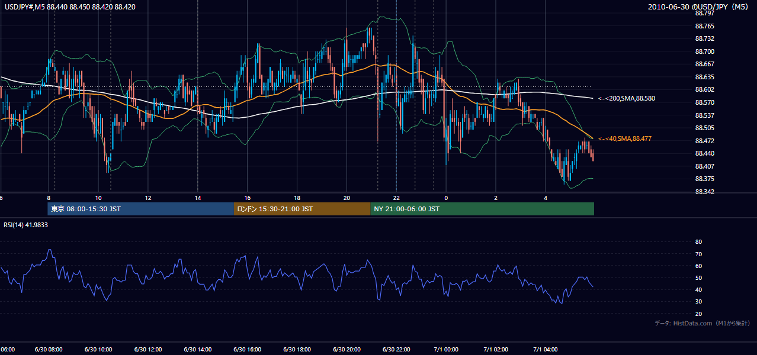Click price axis value 88.472
This screenshot has height=355, width=757.
tap(704, 141)
